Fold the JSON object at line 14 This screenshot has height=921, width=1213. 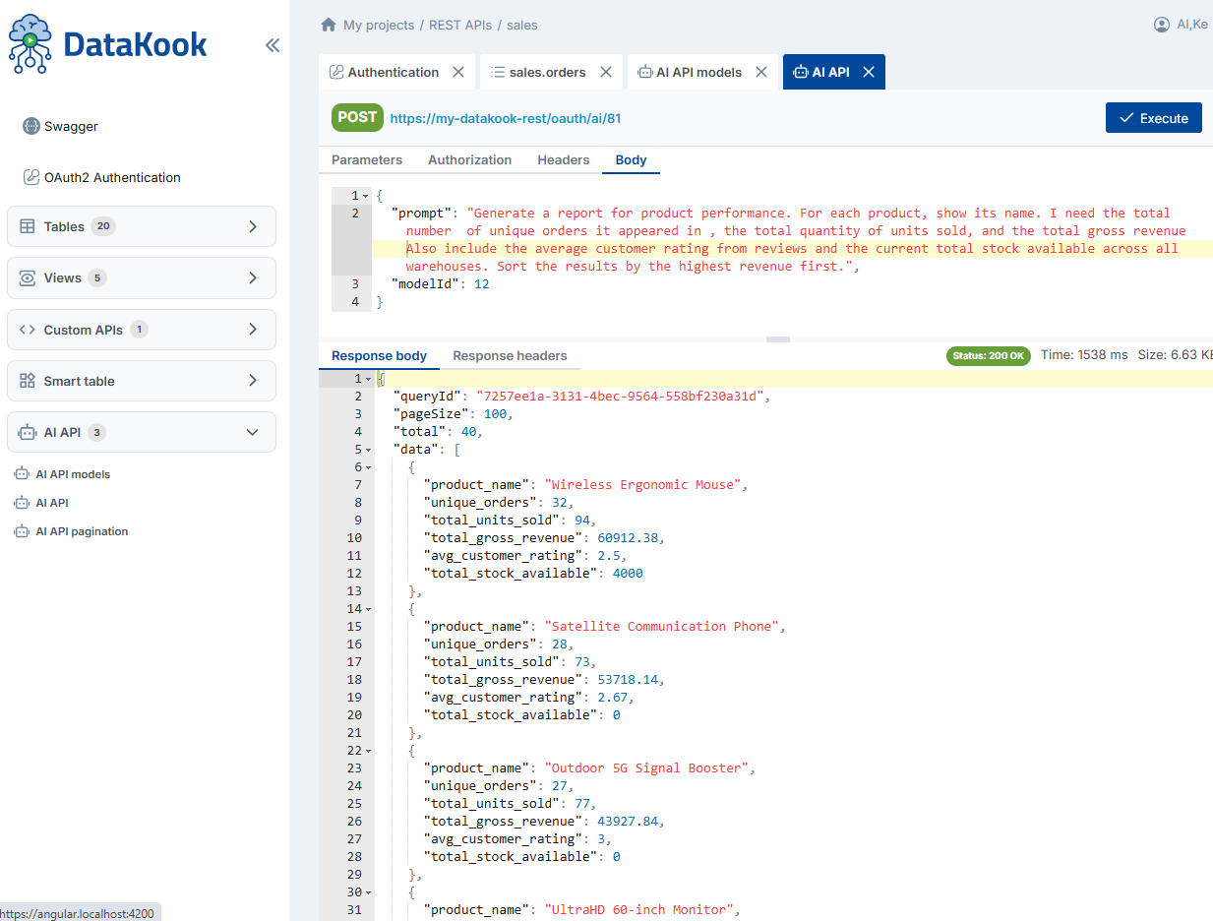368,609
